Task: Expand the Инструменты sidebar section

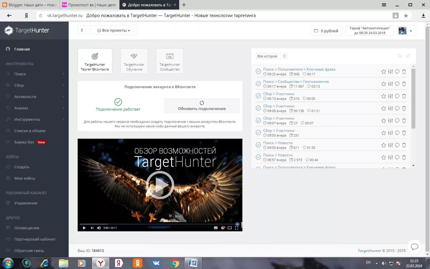Action: pos(34,119)
